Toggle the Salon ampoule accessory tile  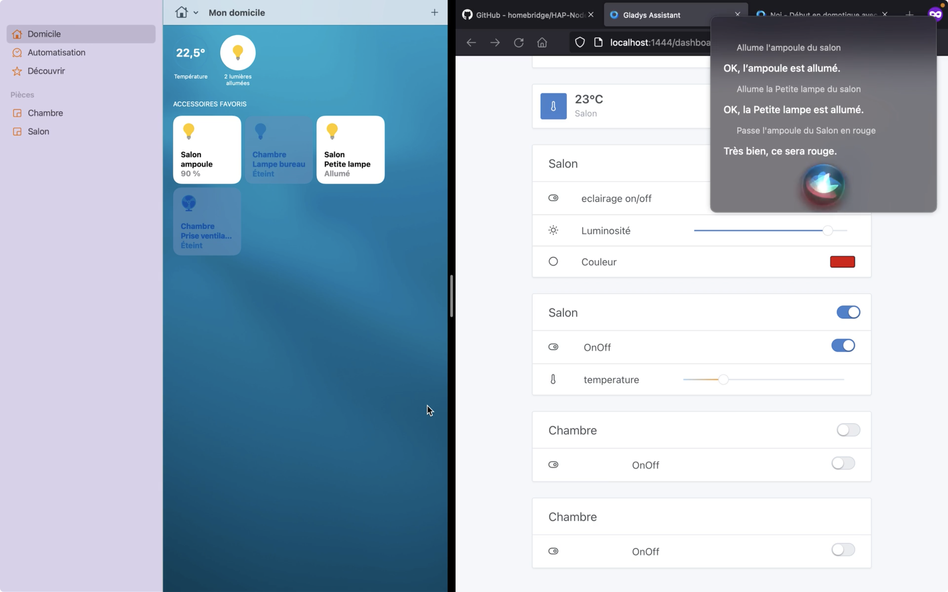[207, 150]
